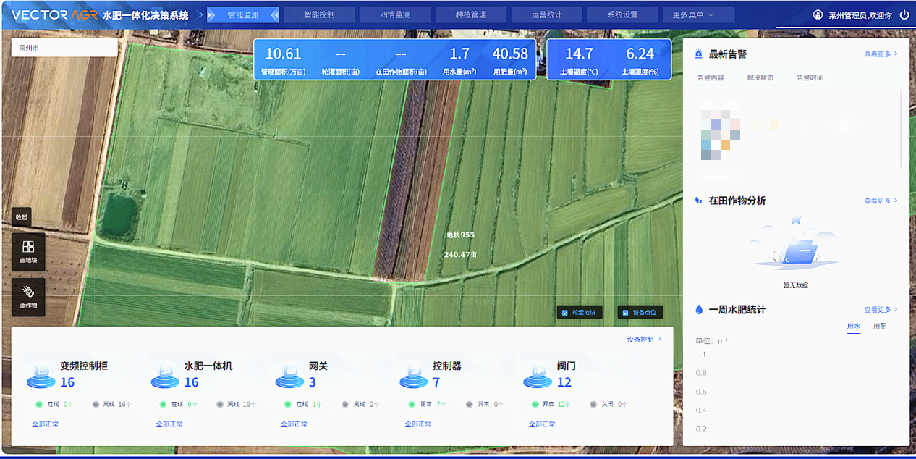Click the 水肥一体机 device icon
The height and width of the screenshot is (459, 916).
tap(165, 376)
